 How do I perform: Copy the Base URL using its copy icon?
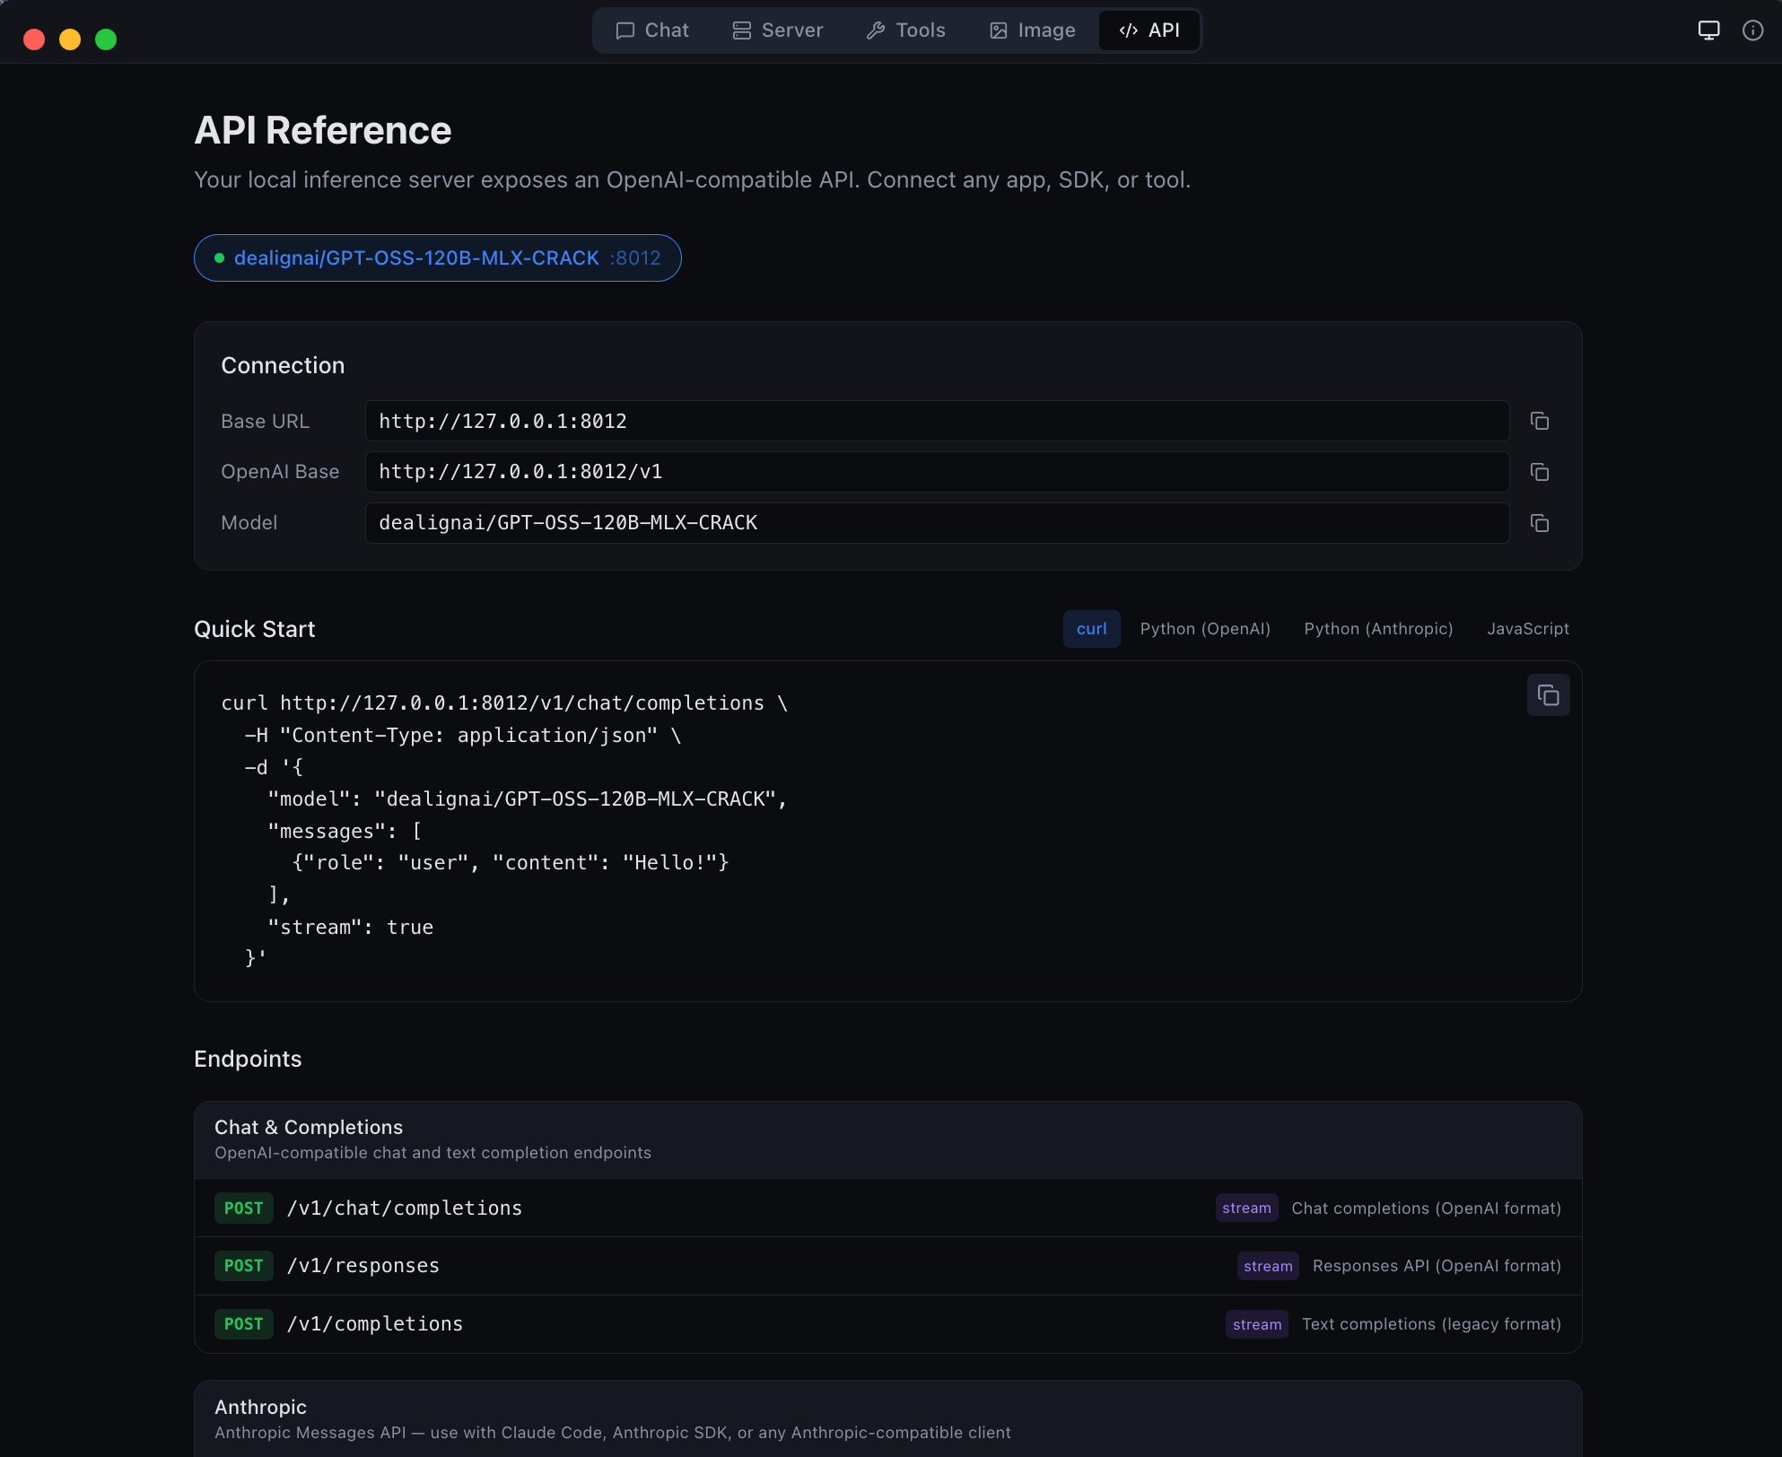coord(1540,421)
